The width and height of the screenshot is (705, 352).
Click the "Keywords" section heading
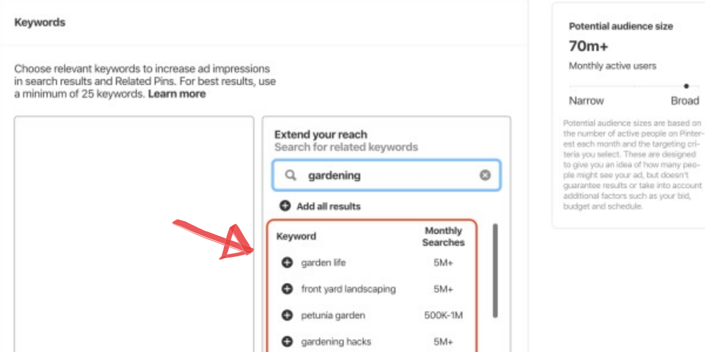click(x=40, y=22)
